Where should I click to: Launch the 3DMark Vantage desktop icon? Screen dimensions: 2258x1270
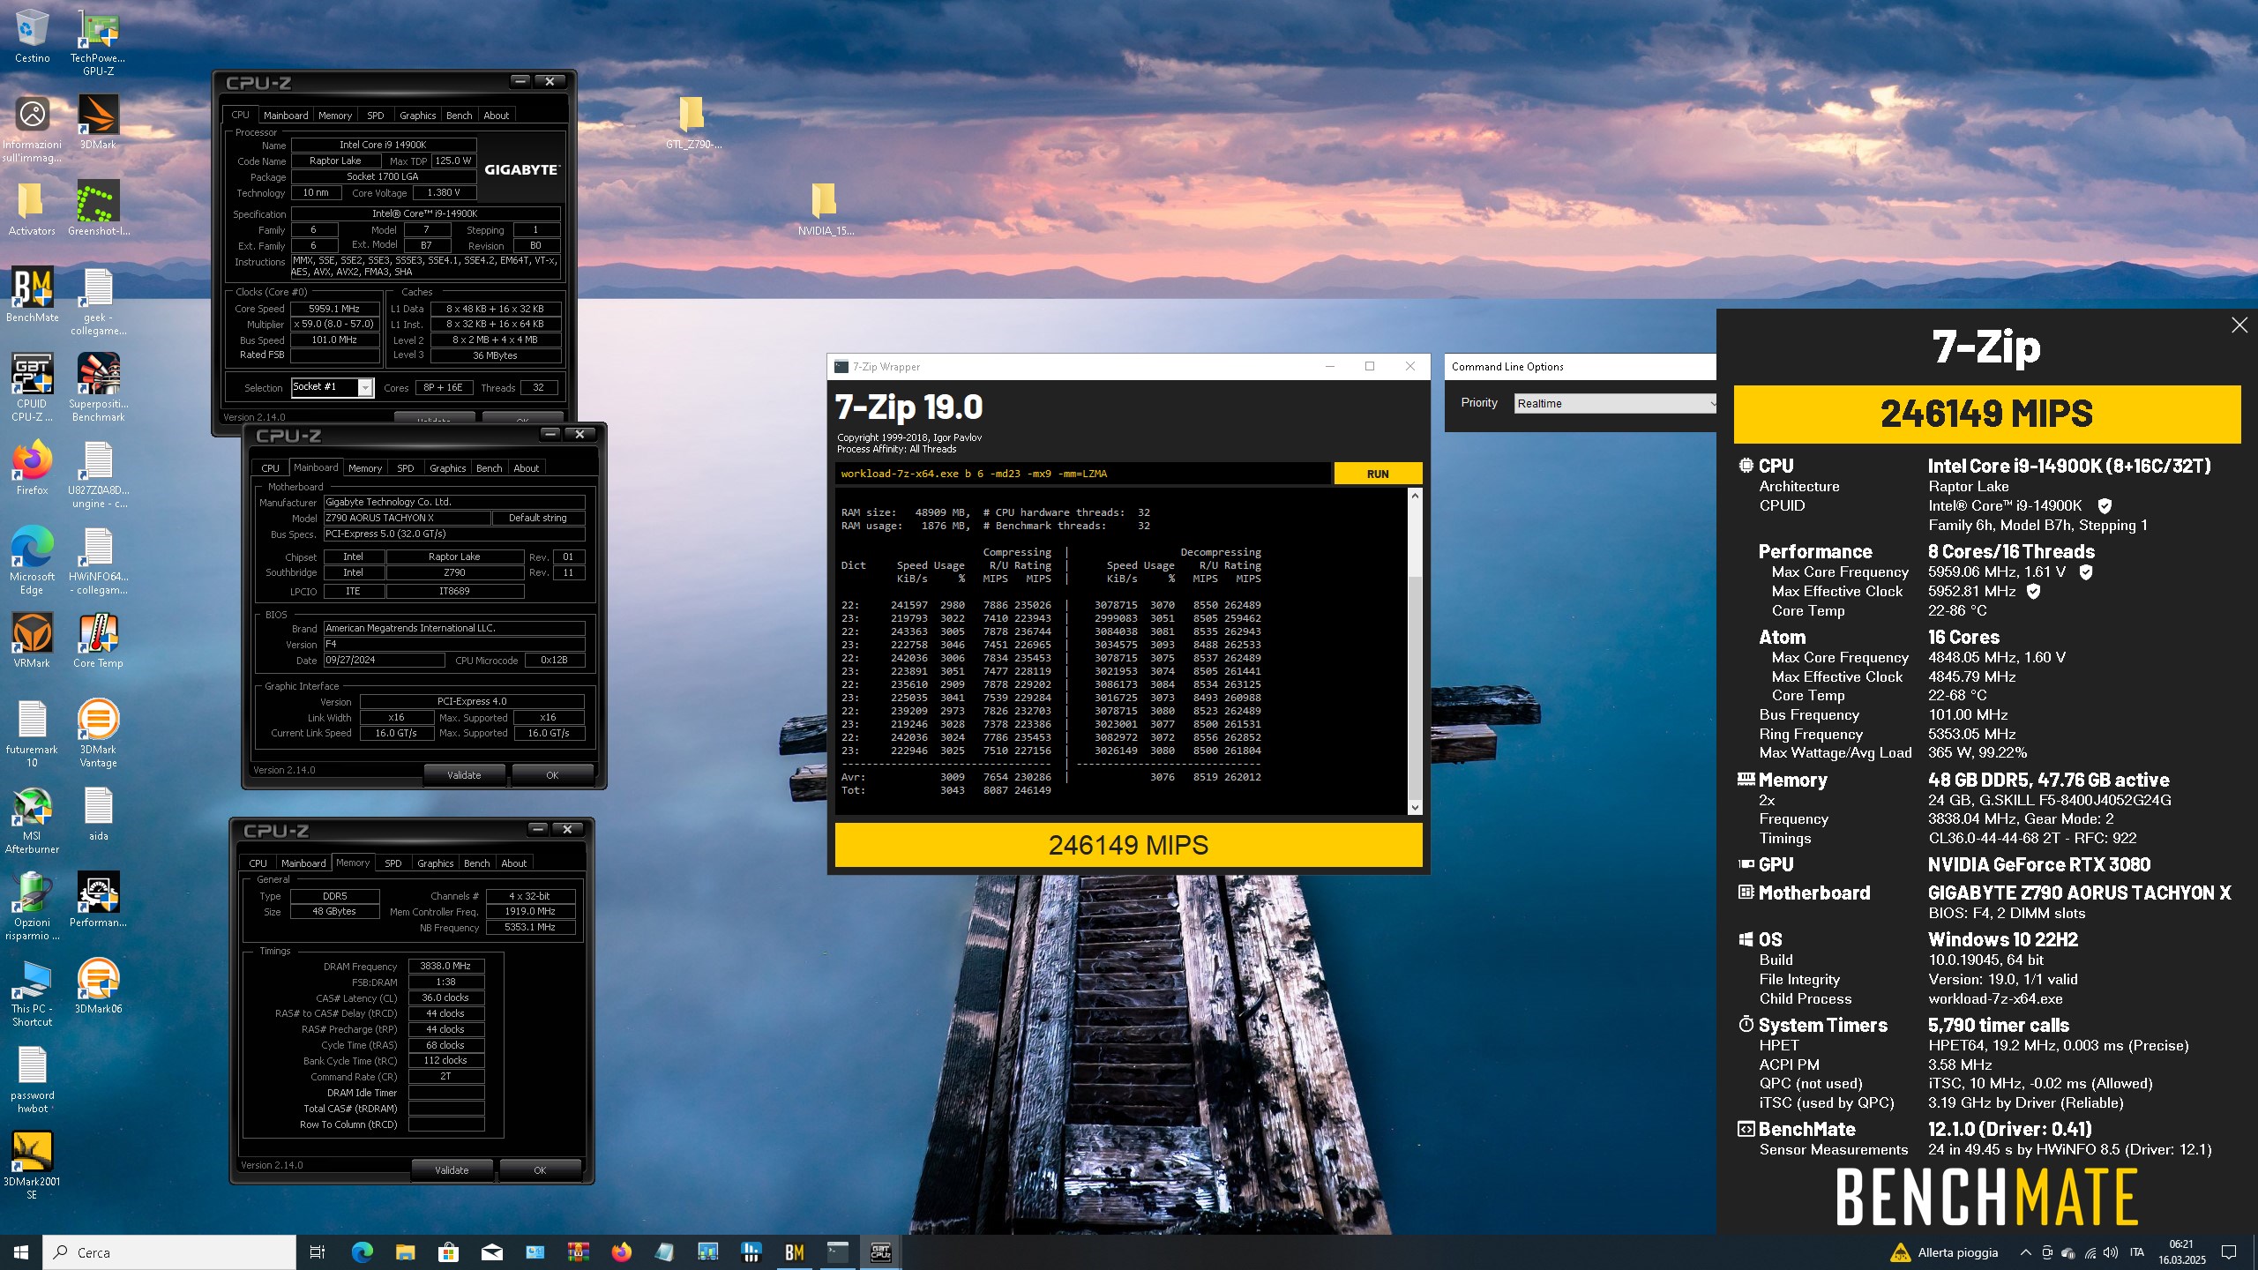tap(98, 732)
